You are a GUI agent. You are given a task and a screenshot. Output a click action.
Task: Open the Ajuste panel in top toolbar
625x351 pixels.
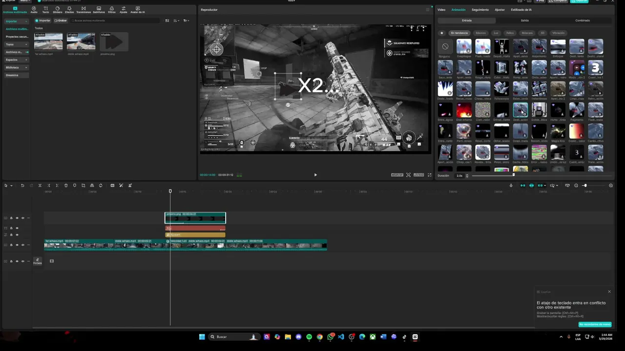[x=124, y=9]
